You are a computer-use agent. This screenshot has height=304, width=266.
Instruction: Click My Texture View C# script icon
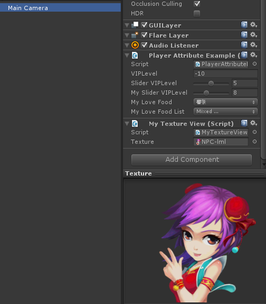[135, 124]
